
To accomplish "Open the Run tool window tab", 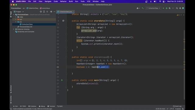I will click(x=16, y=106).
